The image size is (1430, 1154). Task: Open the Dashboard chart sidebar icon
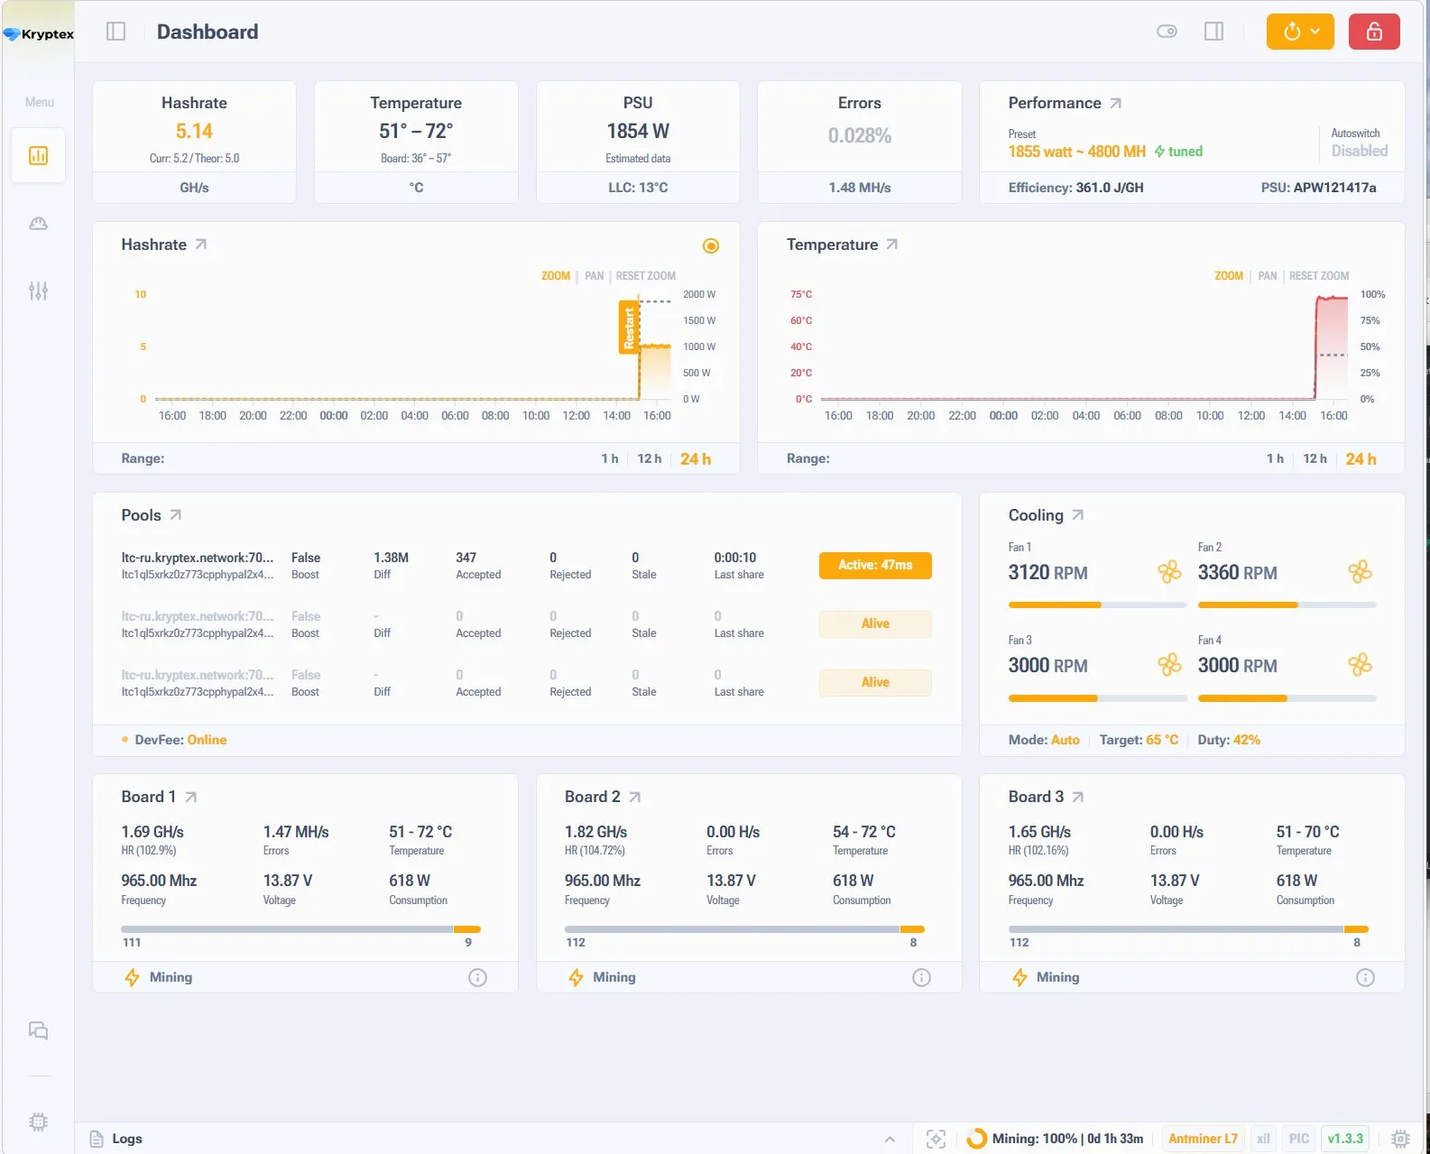[x=38, y=156]
